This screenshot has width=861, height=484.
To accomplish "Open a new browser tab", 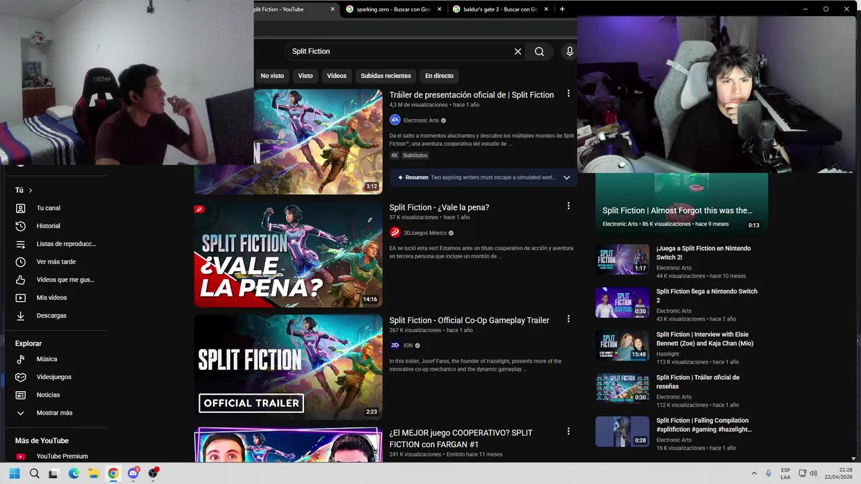I will pos(562,9).
